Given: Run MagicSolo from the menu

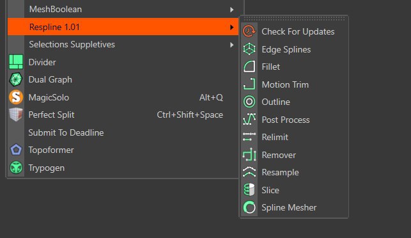Looking at the screenshot, I should 123,97.
